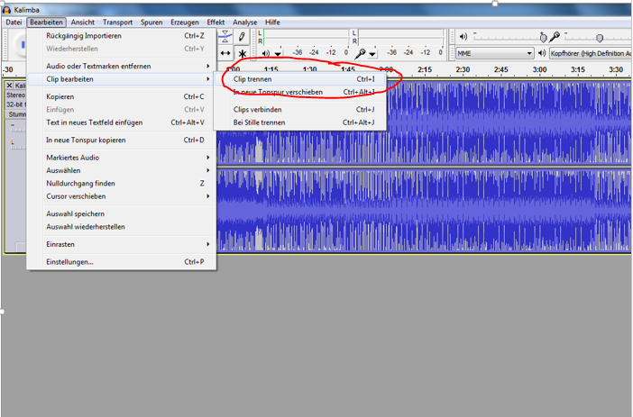This screenshot has width=633, height=417.
Task: Open the Effekt menu
Action: point(216,21)
